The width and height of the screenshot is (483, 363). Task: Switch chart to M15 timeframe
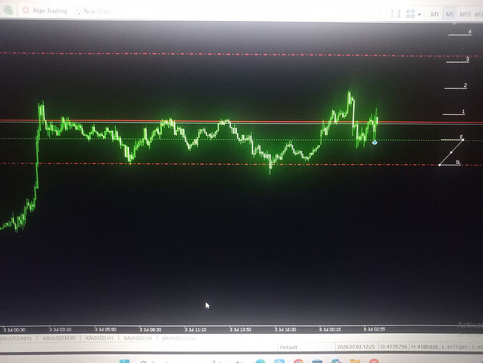point(465,15)
